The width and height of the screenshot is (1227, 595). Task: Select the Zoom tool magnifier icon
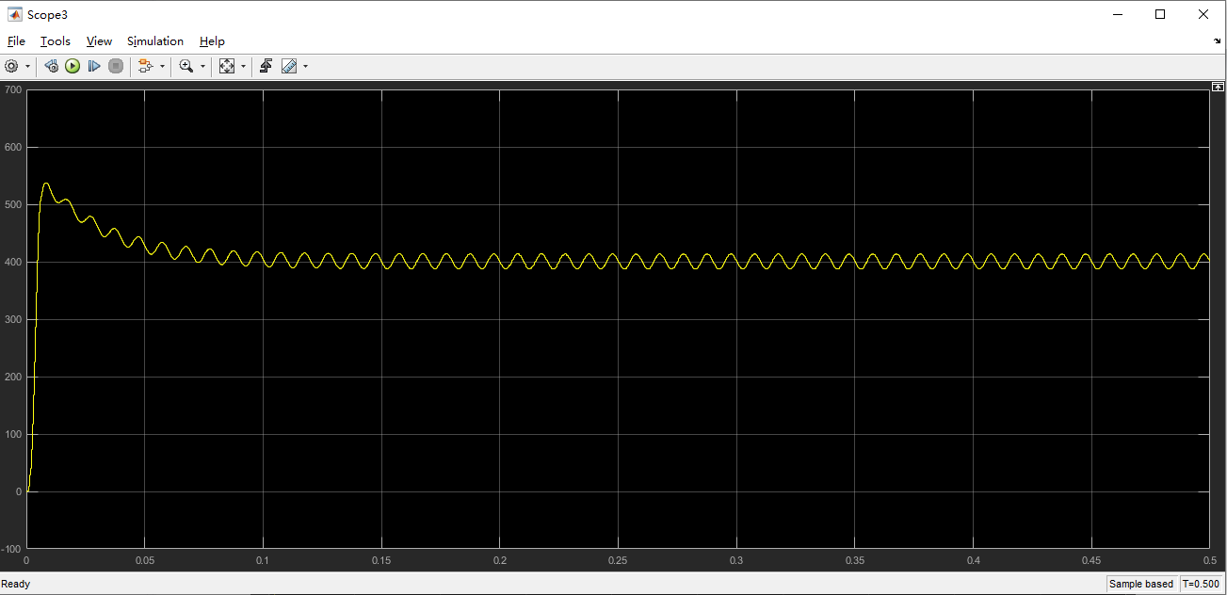186,66
